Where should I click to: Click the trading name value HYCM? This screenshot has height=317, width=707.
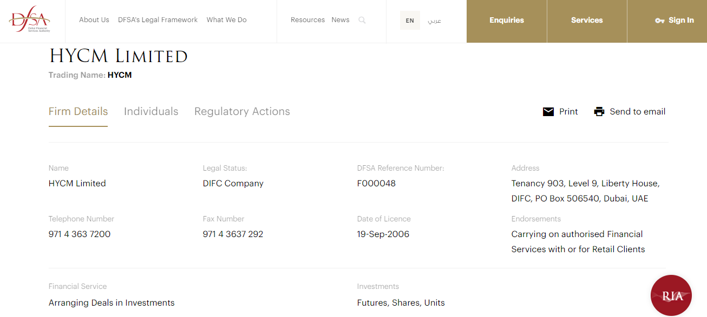[x=120, y=75]
